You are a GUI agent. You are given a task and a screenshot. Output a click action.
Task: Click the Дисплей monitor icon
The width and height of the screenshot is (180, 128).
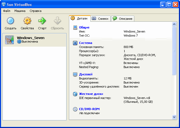click(75, 74)
